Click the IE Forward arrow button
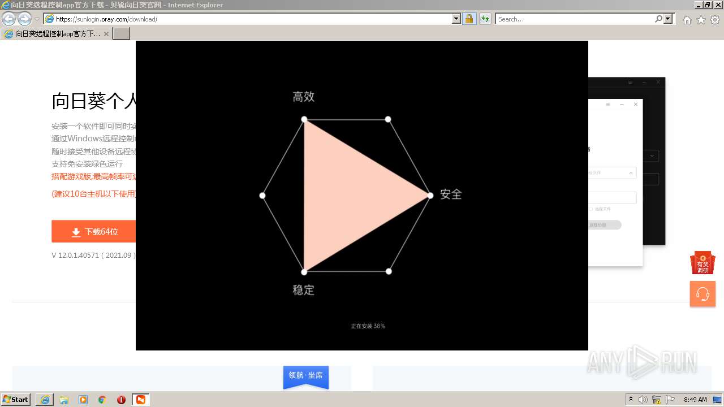This screenshot has height=407, width=724. point(24,19)
